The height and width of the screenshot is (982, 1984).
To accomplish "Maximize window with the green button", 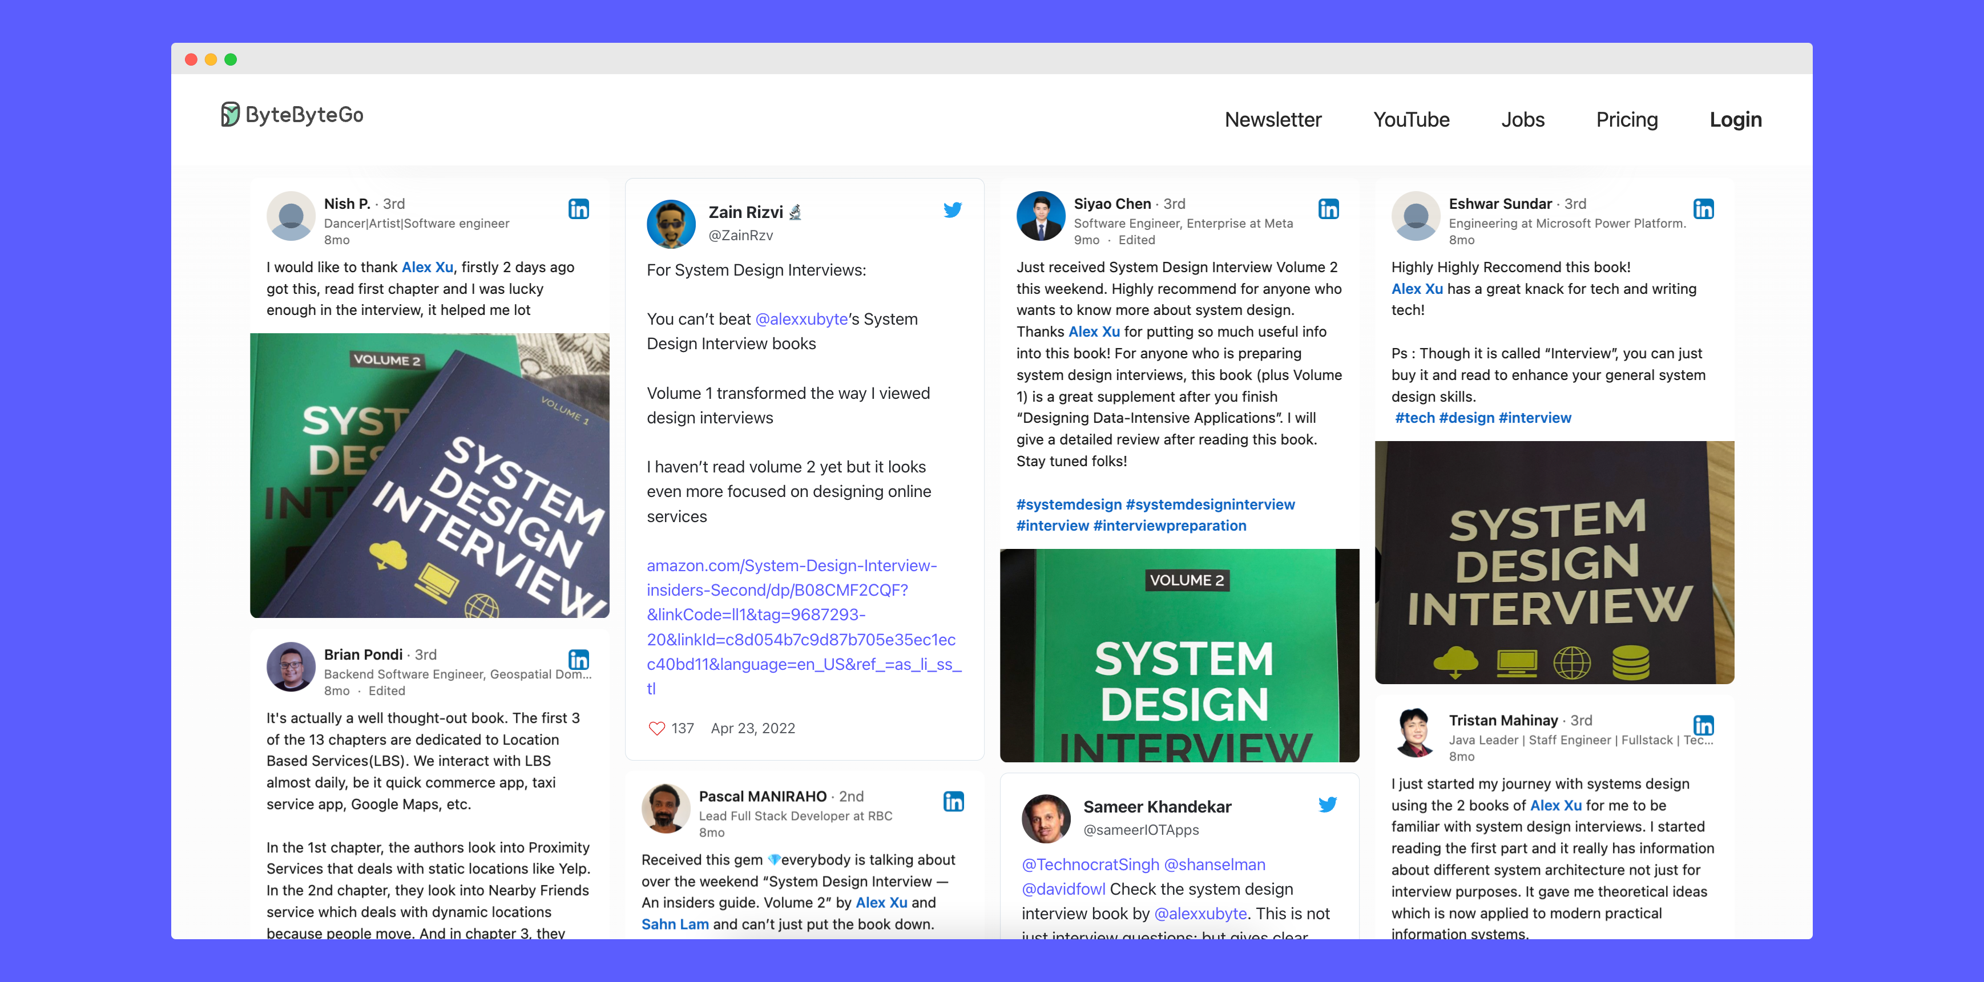I will point(230,59).
